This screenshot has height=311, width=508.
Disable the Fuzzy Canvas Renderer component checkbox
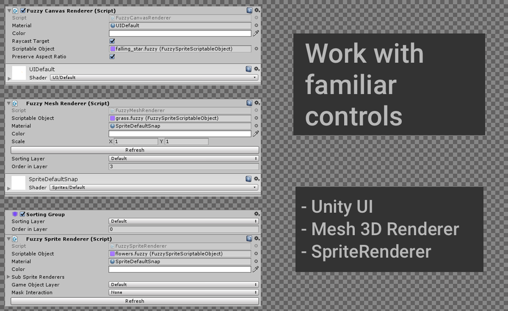click(x=23, y=10)
